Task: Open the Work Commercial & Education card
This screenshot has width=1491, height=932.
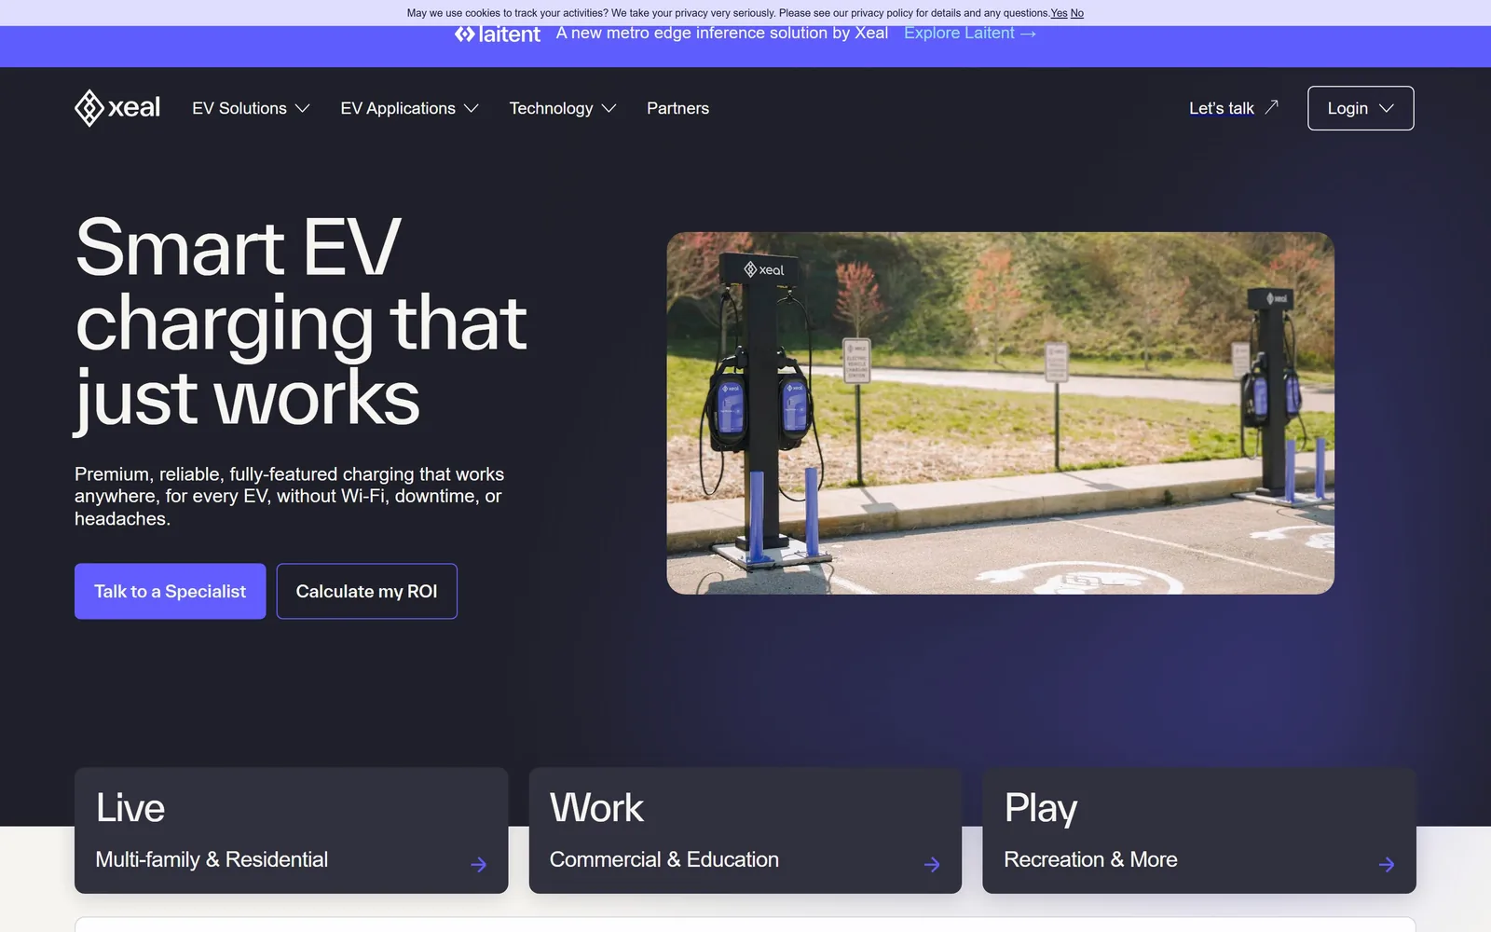Action: tap(745, 830)
